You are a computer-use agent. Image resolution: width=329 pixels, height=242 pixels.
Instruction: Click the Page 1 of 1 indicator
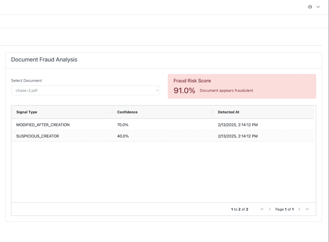pyautogui.click(x=284, y=209)
